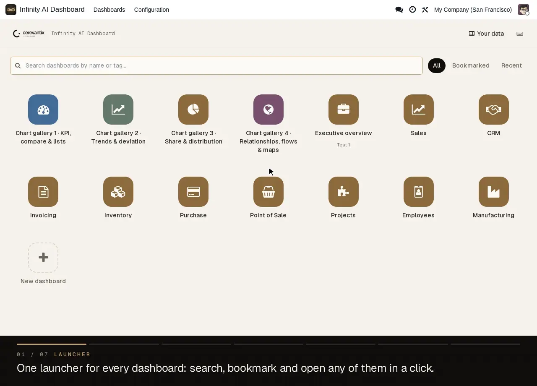Jump to tour step two progress segment
This screenshot has width=537, height=386.
click(x=124, y=344)
